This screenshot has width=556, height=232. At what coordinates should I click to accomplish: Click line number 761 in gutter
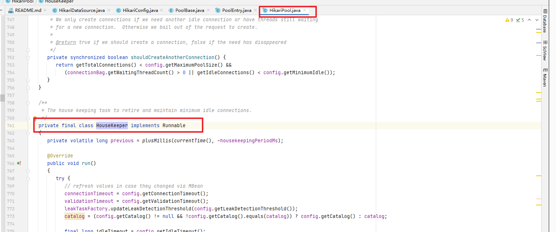tap(10, 125)
